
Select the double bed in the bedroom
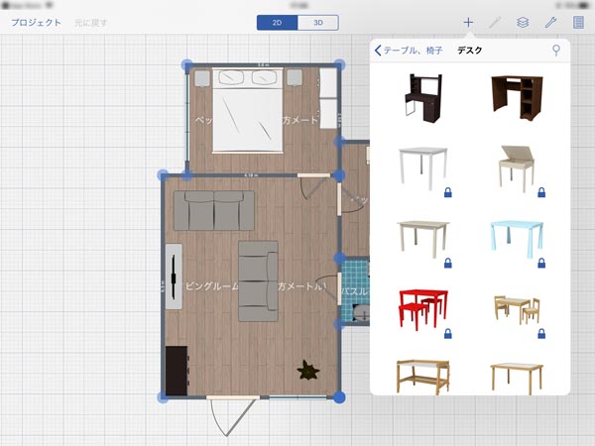[247, 111]
